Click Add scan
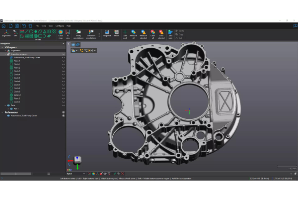This screenshot has width=298, height=199. [170, 34]
